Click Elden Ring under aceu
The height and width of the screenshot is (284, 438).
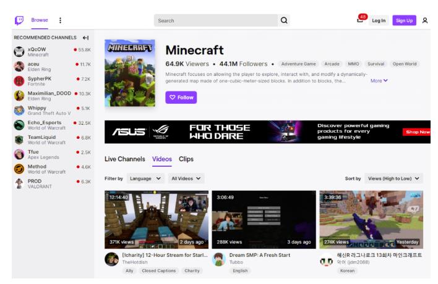(x=39, y=69)
